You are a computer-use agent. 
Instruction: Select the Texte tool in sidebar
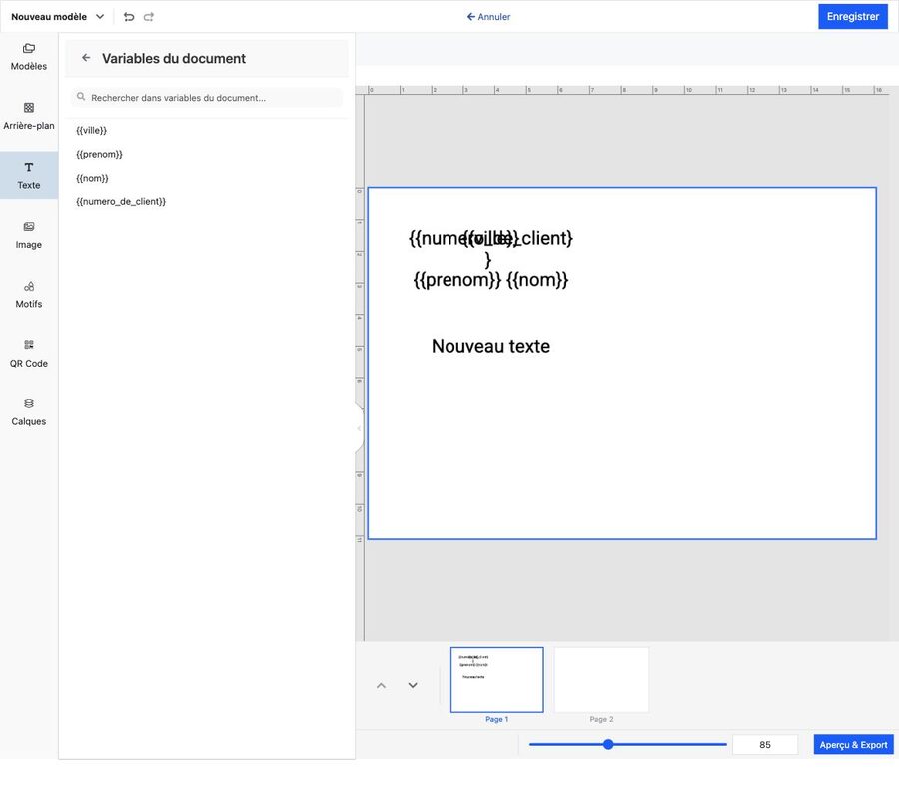coord(29,176)
